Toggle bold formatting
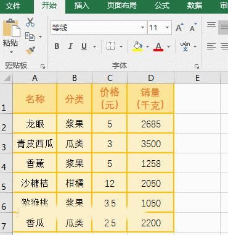 (x=57, y=46)
